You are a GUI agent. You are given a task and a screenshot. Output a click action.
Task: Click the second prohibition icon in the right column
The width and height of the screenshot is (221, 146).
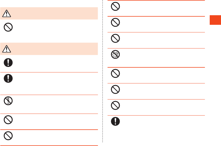click(x=115, y=22)
